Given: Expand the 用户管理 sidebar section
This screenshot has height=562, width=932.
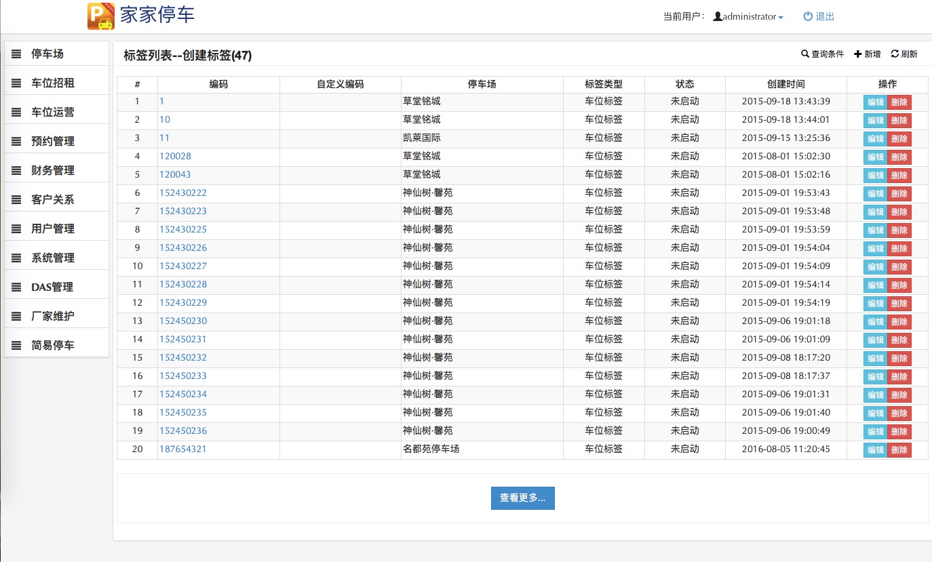Looking at the screenshot, I should (x=53, y=228).
